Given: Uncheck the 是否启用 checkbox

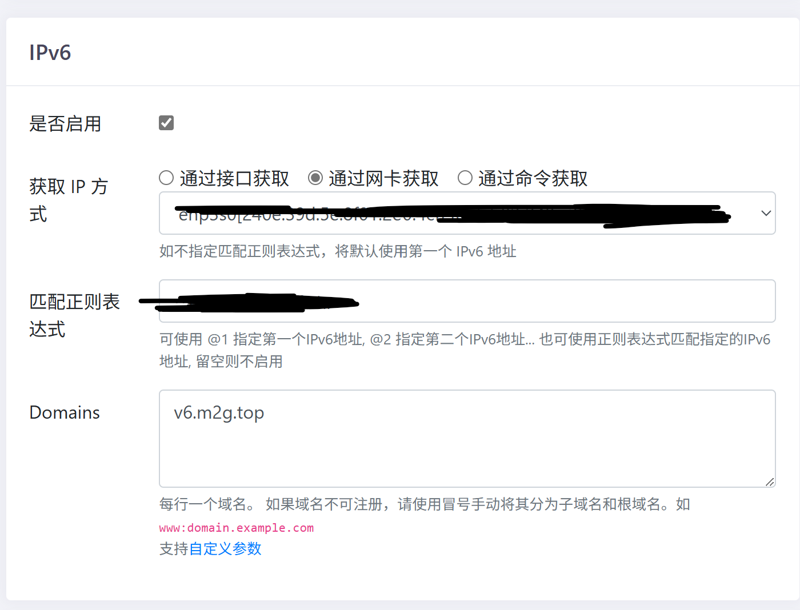Looking at the screenshot, I should click(x=166, y=123).
